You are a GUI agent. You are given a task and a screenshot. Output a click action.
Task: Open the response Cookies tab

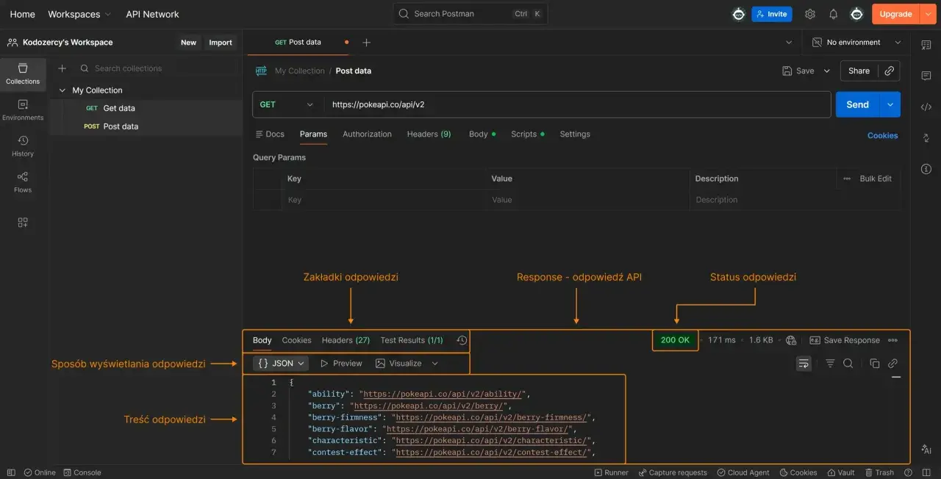(296, 340)
